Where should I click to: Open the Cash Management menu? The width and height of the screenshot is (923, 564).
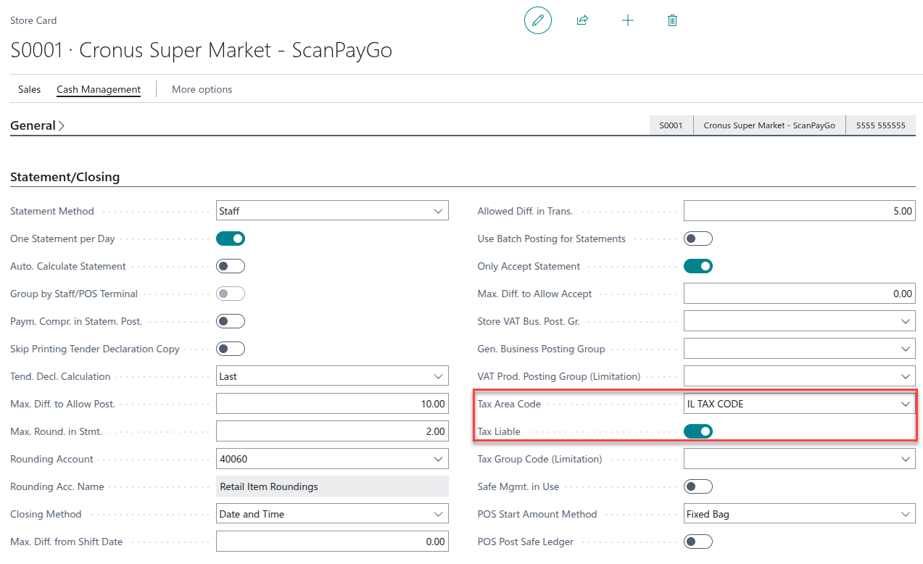(99, 89)
